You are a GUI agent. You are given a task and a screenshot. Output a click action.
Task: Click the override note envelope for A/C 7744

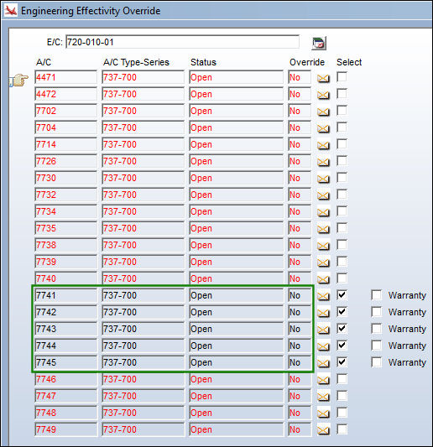pos(323,346)
